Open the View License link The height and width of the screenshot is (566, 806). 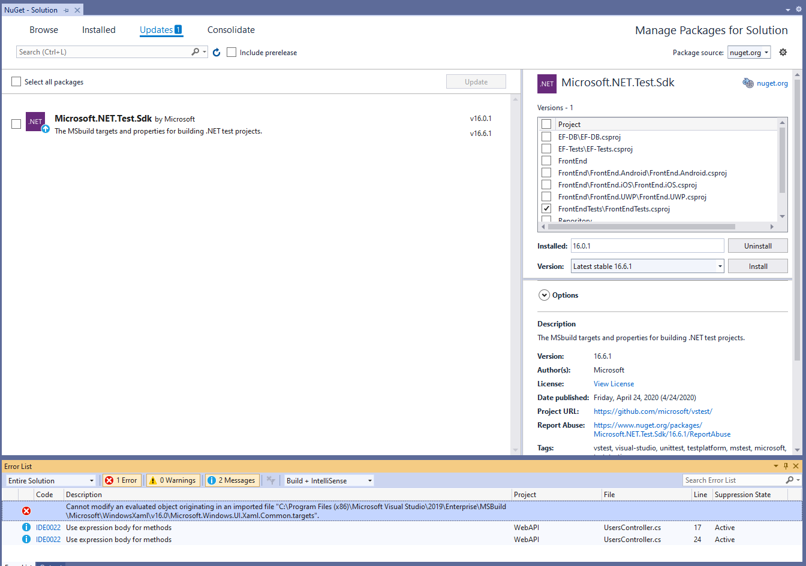click(x=613, y=384)
